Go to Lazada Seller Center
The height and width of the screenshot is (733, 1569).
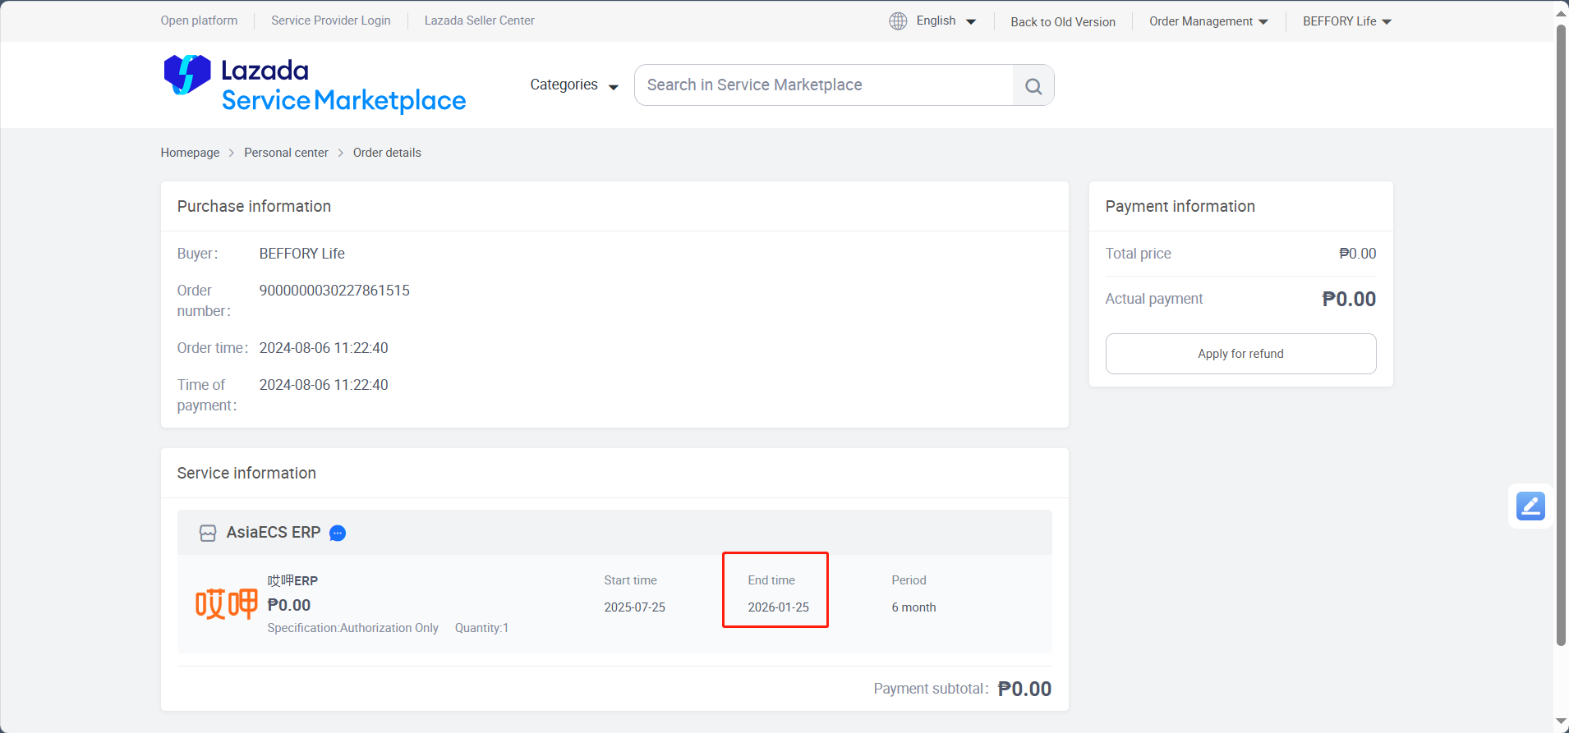click(x=480, y=21)
